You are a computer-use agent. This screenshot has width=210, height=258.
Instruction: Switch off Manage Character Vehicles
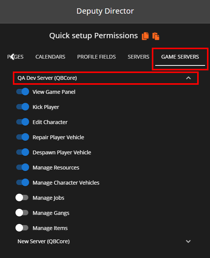pyautogui.click(x=23, y=183)
